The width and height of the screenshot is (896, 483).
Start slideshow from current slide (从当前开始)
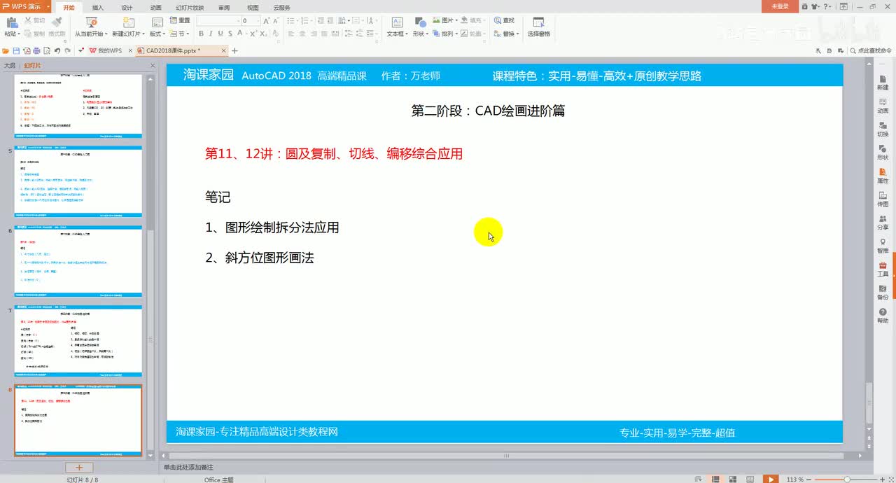[x=91, y=27]
